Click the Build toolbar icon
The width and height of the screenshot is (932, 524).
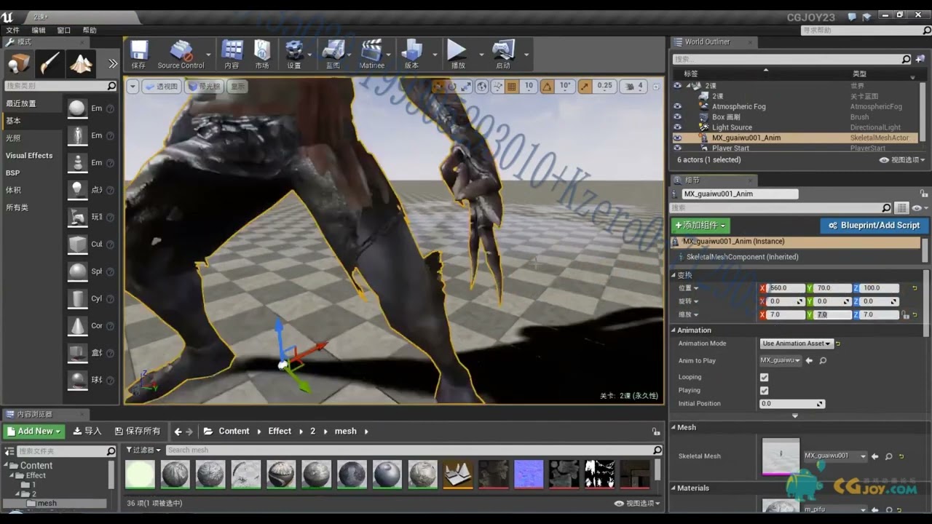click(411, 52)
